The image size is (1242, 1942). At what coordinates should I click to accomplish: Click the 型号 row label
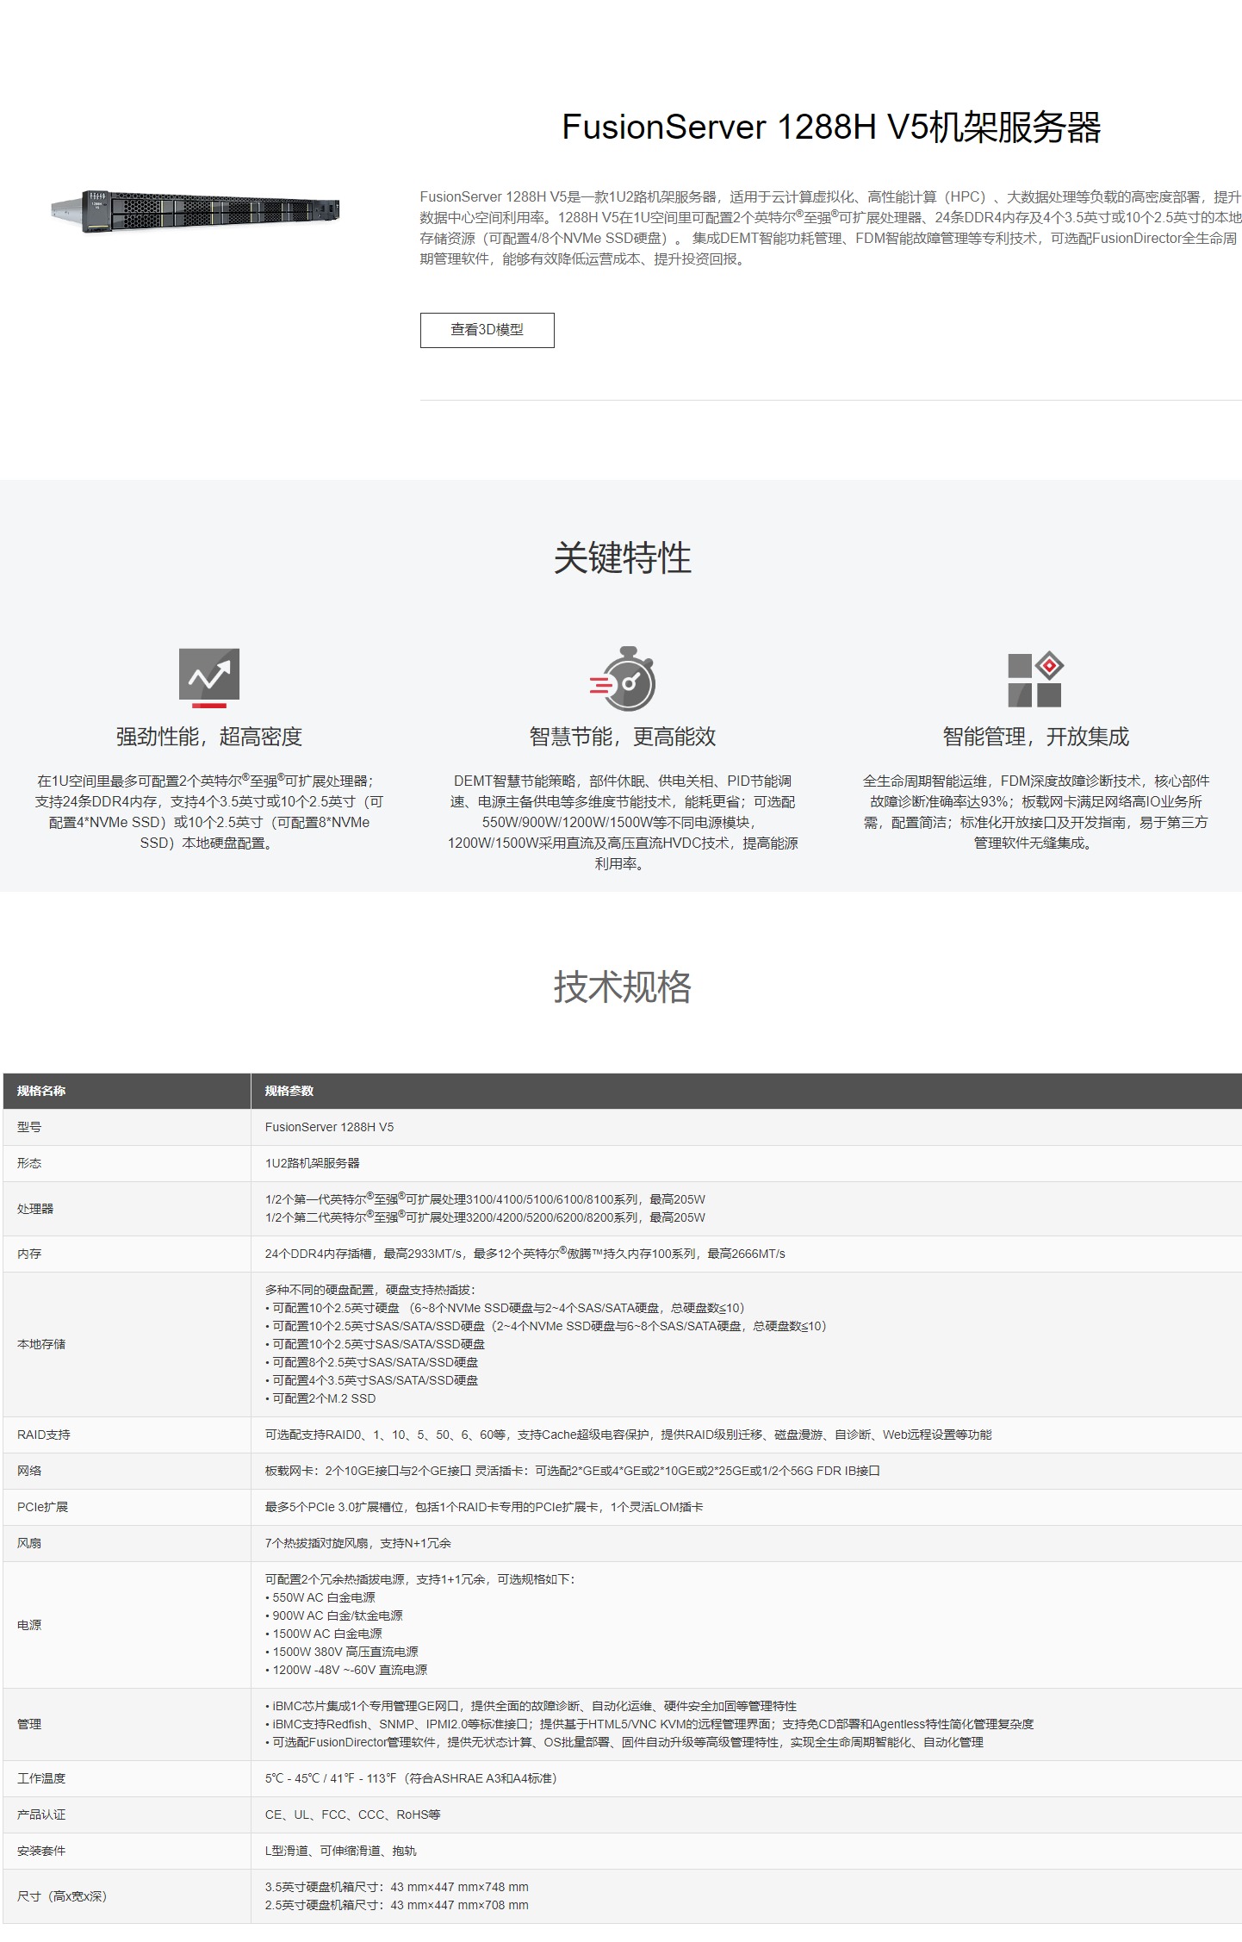tap(29, 1127)
